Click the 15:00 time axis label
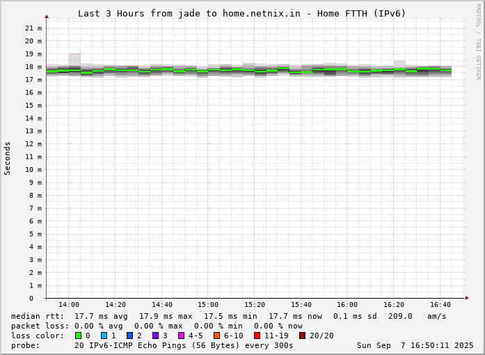This screenshot has height=355, width=485. [x=208, y=305]
